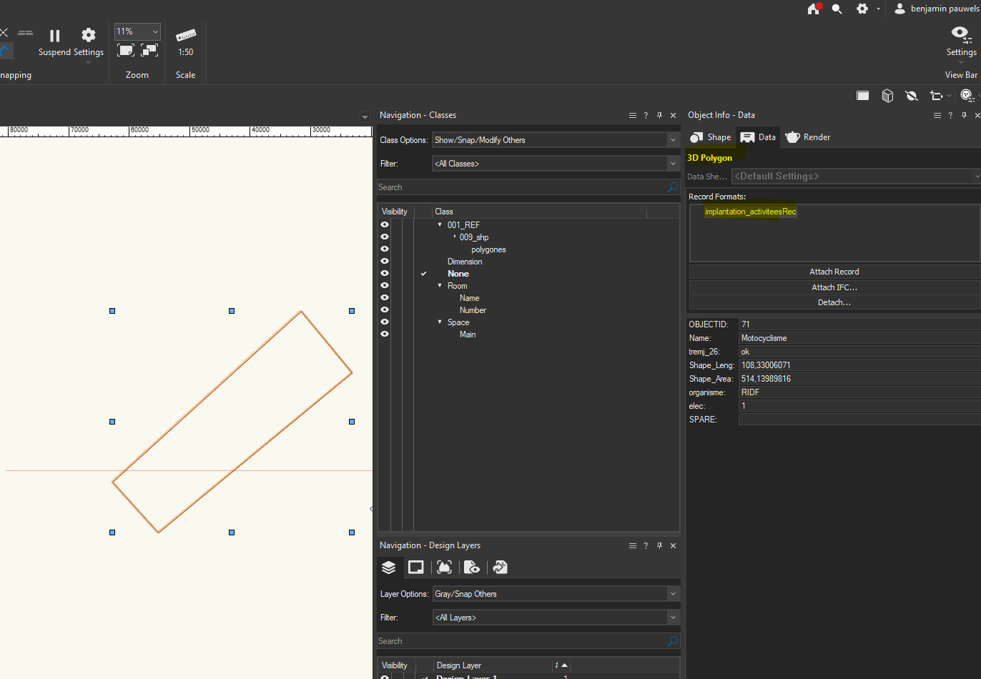The height and width of the screenshot is (679, 981).
Task: Open the Zoom percentage field showing 11%
Action: (x=136, y=31)
